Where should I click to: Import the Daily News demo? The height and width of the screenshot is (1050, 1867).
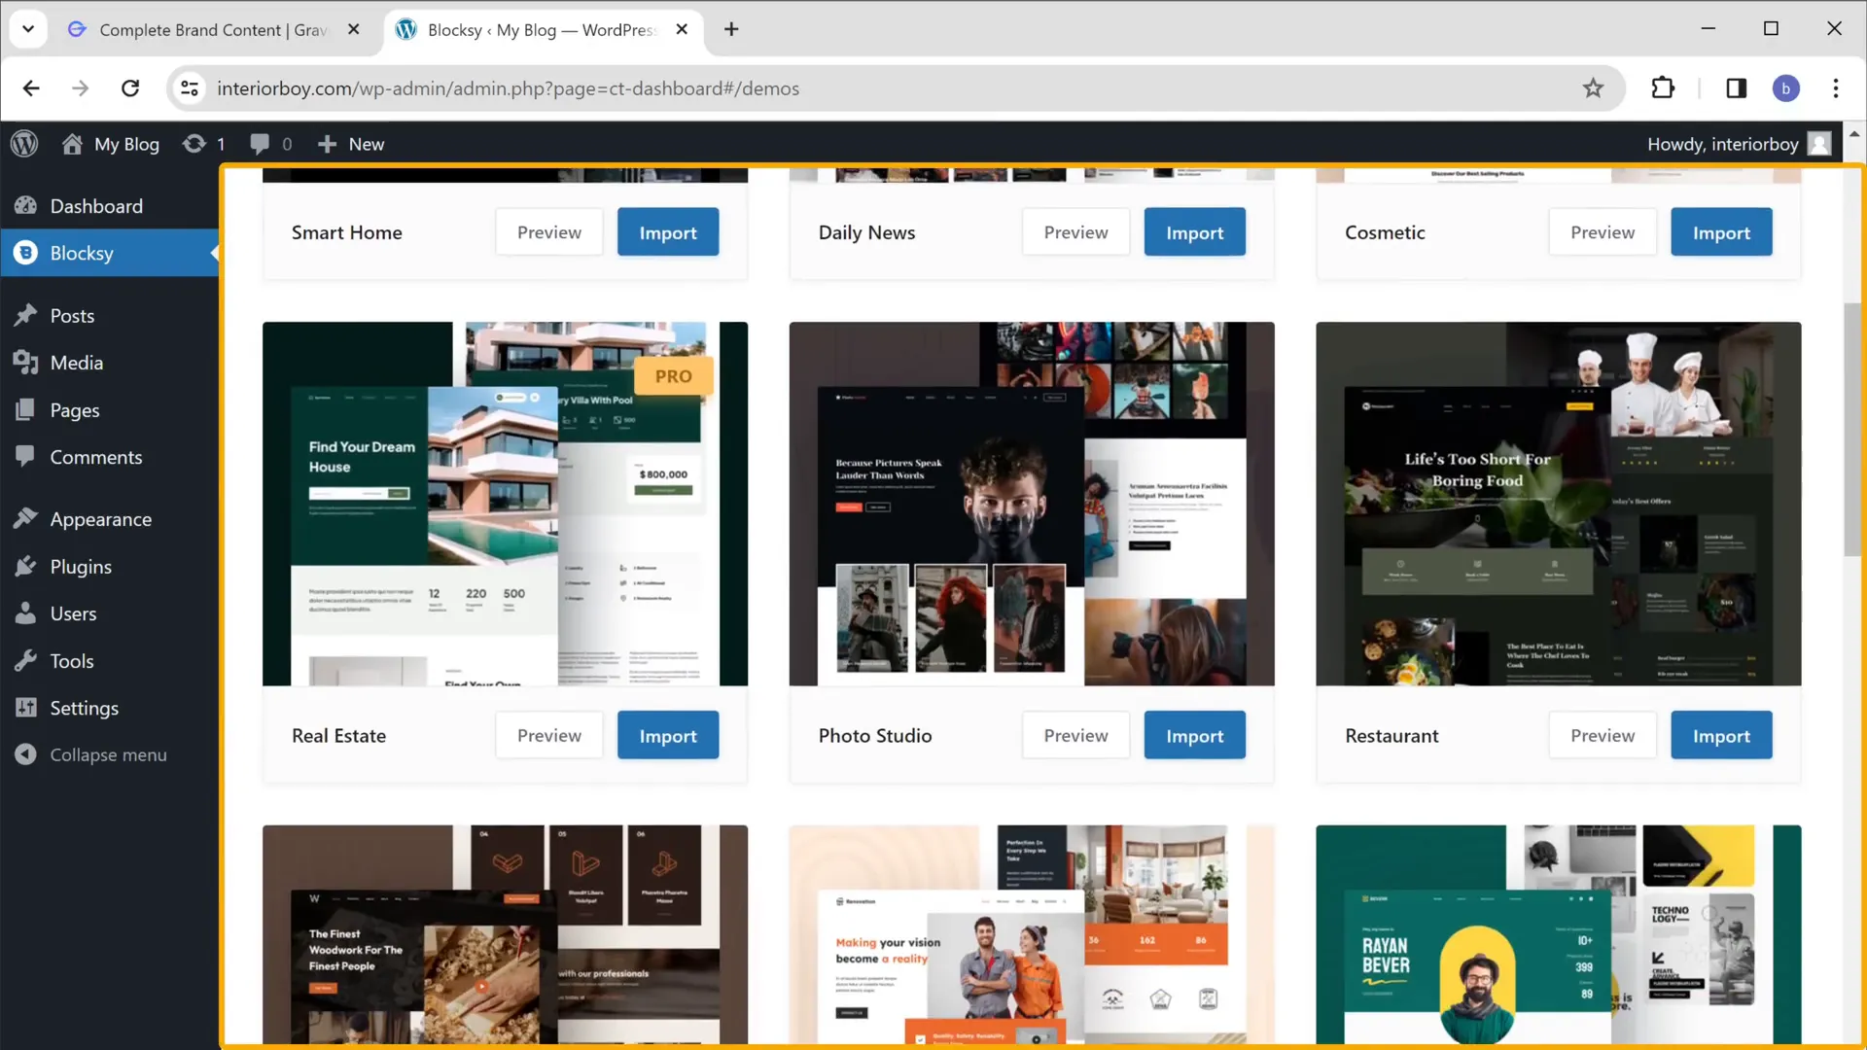1194,232
